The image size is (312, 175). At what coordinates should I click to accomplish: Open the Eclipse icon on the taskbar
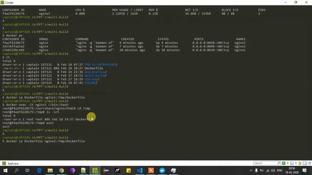pos(106,171)
